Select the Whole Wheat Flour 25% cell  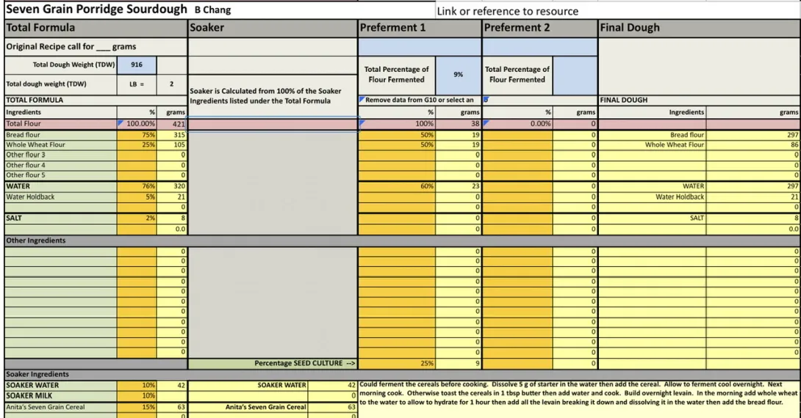click(137, 144)
